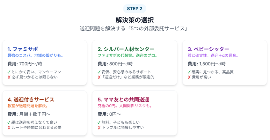Open the 2. シルバー人材センター card title
Viewport: 270px width, 140px height.
(126, 49)
